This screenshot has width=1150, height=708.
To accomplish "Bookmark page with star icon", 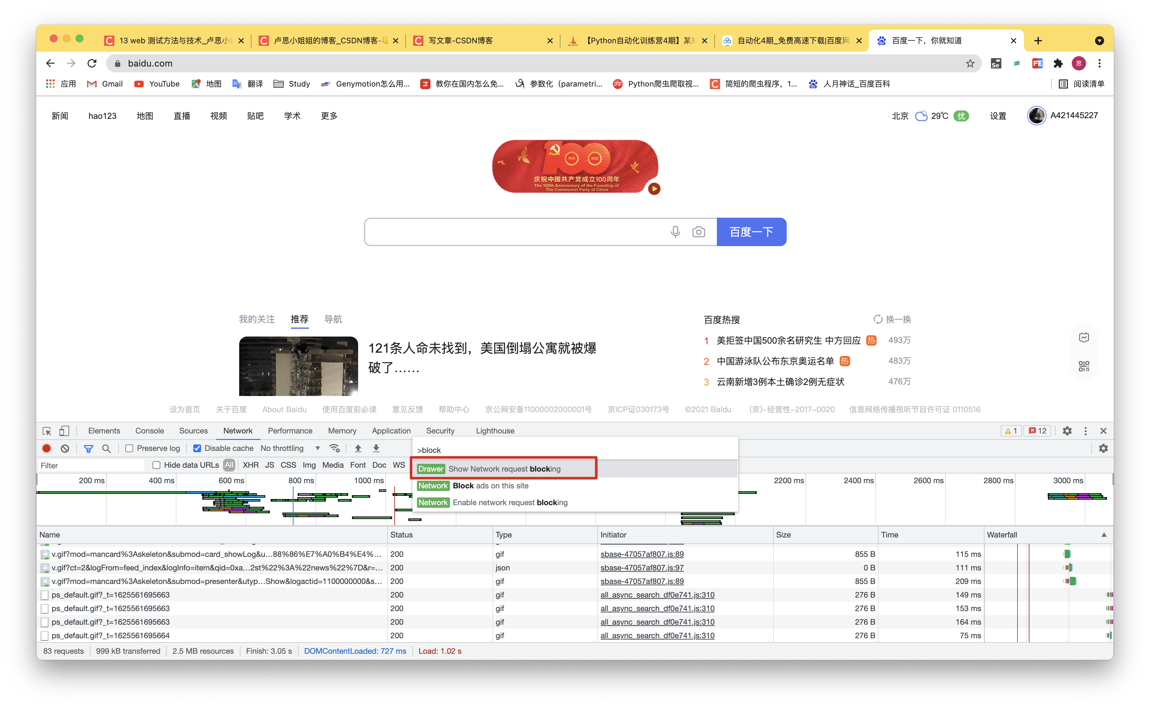I will [970, 63].
